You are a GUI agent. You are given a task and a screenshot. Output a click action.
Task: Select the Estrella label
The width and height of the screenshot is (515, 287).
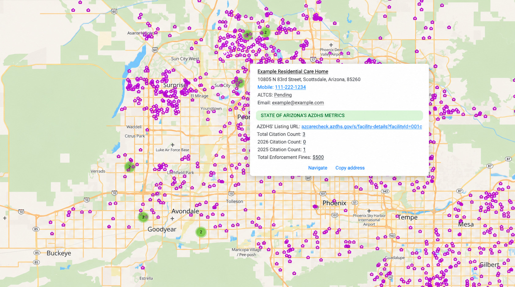146,278
